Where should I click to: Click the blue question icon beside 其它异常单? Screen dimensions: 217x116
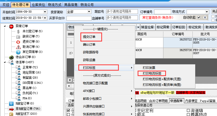click(x=18, y=52)
